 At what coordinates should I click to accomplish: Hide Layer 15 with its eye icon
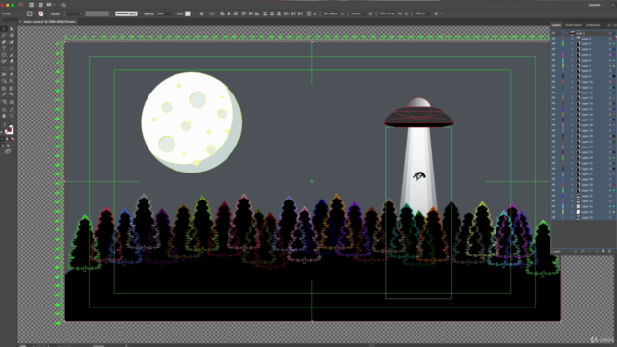554,109
